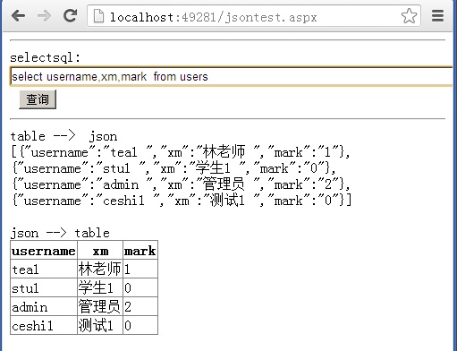Viewport: 457px width, 351px height.
Task: Select the 管理员 table cell
Action: pyautogui.click(x=100, y=306)
